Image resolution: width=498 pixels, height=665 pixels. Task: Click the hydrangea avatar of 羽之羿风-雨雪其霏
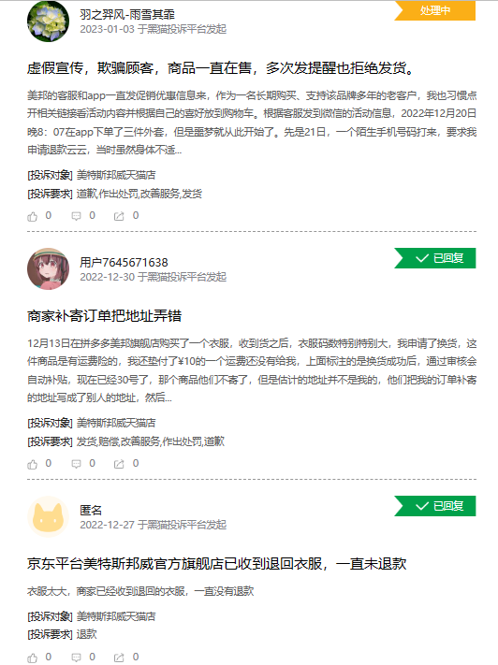[x=48, y=22]
